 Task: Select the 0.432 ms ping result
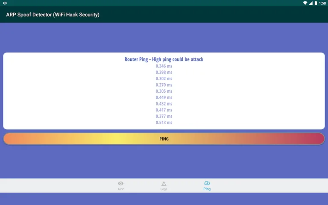click(164, 104)
